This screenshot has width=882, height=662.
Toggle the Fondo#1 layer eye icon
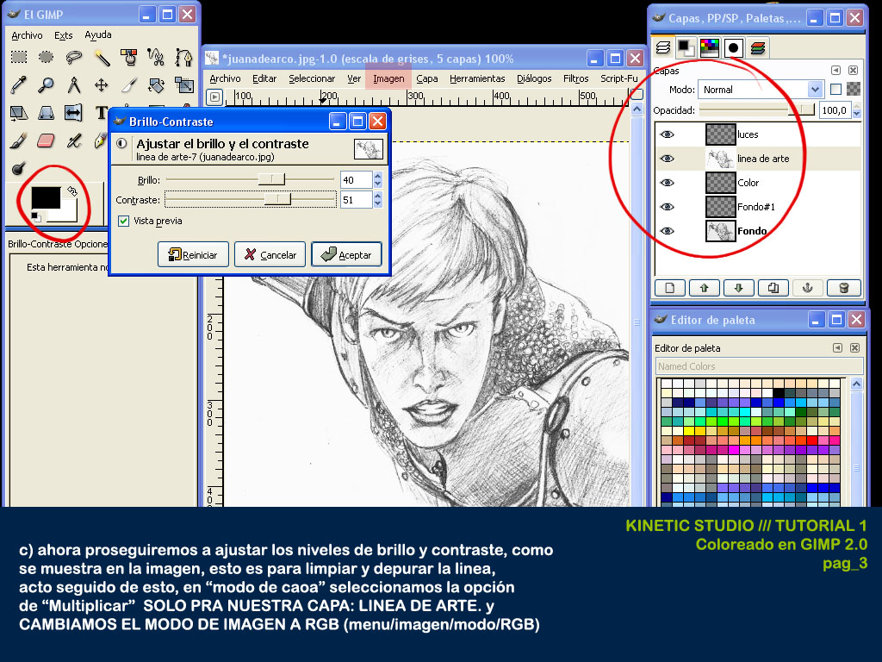[668, 207]
